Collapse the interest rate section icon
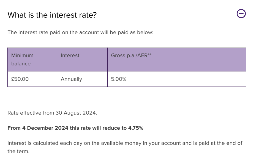Image resolution: width=270 pixels, height=161 pixels. [x=241, y=13]
